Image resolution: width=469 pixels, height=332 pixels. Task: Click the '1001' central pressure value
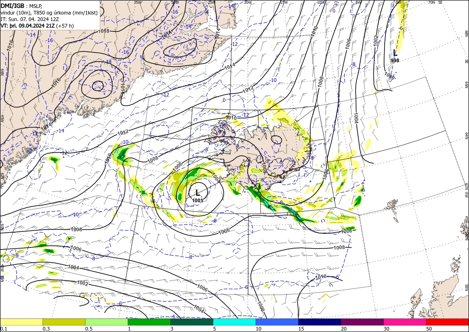tap(198, 200)
